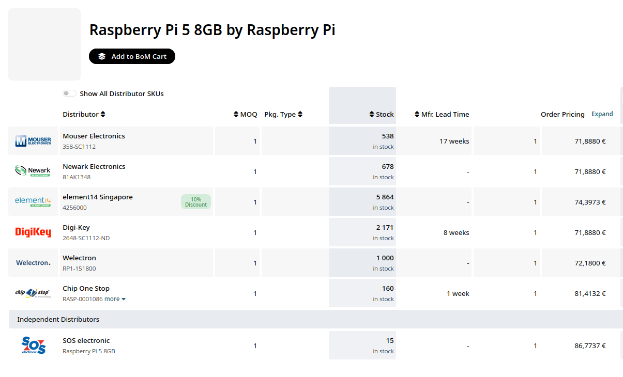Expand the Order Pricing columns

pos(602,114)
